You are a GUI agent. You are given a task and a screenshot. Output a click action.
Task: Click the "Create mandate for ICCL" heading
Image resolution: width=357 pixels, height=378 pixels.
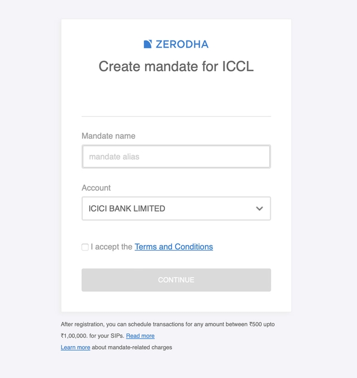pyautogui.click(x=176, y=66)
